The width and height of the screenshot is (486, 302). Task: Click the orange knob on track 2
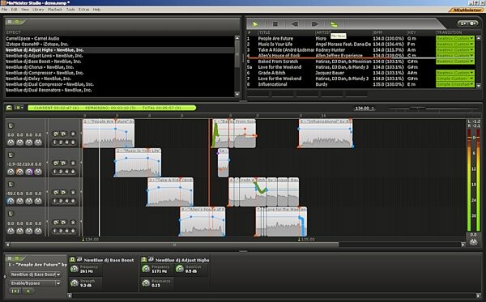tap(19, 172)
